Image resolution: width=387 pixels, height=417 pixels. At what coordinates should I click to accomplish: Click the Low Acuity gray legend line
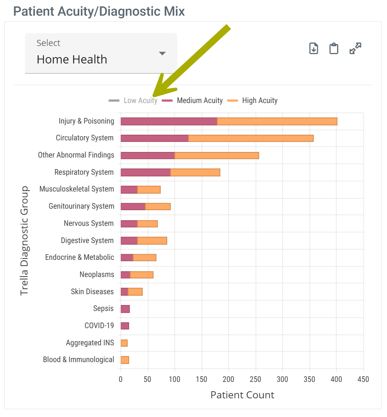click(114, 101)
